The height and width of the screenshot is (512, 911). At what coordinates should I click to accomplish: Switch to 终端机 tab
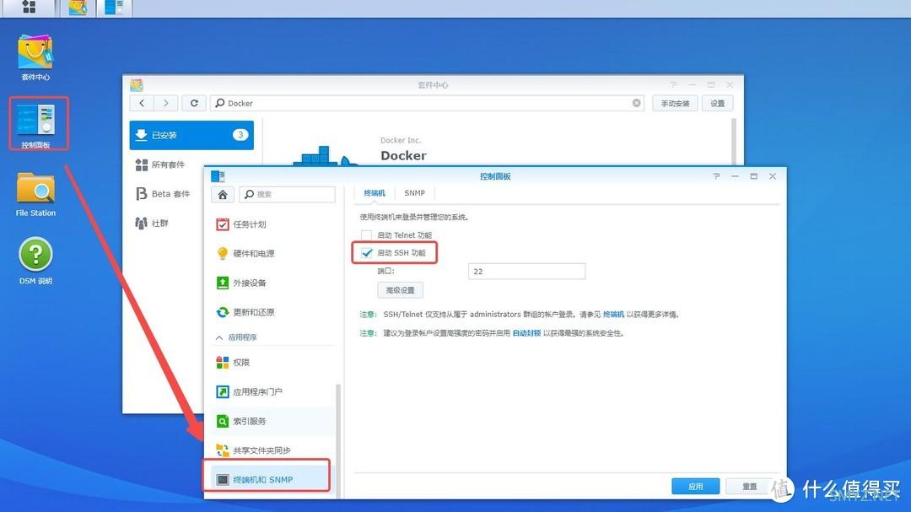tap(375, 193)
